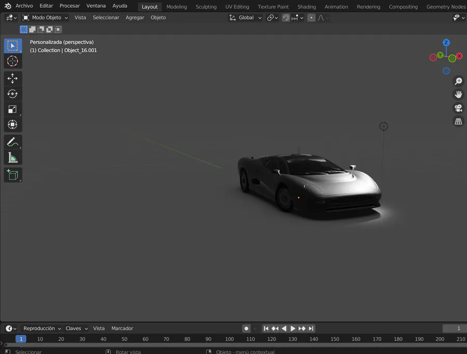The height and width of the screenshot is (354, 467).
Task: Open the Modo Objeto mode dropdown
Action: point(46,18)
